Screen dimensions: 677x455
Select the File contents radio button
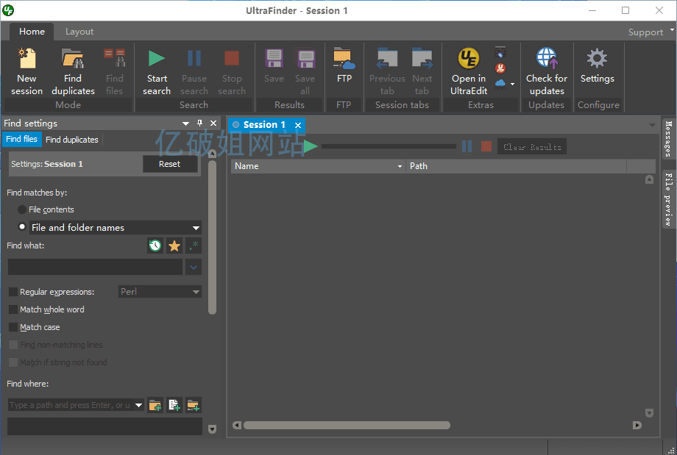pyautogui.click(x=22, y=209)
